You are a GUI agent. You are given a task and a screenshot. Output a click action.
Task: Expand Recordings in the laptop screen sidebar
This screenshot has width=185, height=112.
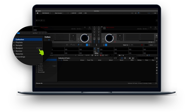(x=37, y=72)
